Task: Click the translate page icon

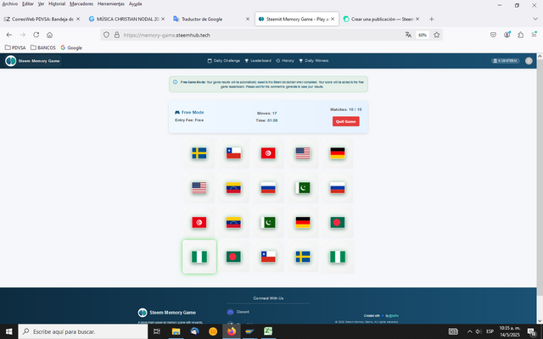Action: [408, 35]
